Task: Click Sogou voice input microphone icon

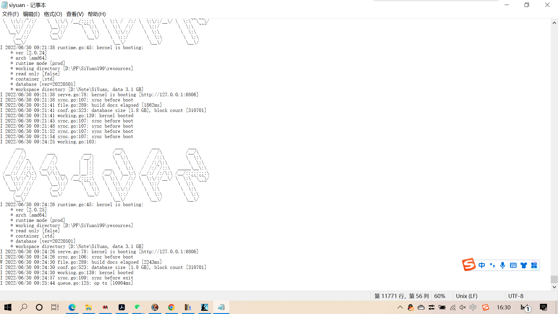Action: 502,265
